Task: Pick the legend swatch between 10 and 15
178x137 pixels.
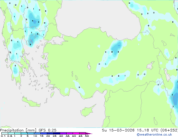Action: [x=37, y=133]
